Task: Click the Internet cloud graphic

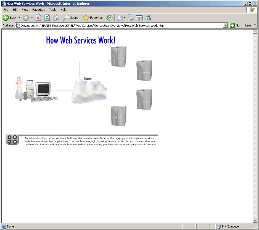Action: point(89,92)
